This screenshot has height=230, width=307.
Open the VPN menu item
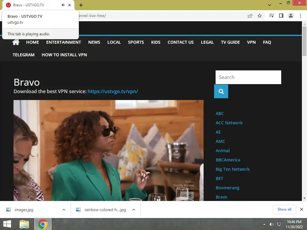251,42
